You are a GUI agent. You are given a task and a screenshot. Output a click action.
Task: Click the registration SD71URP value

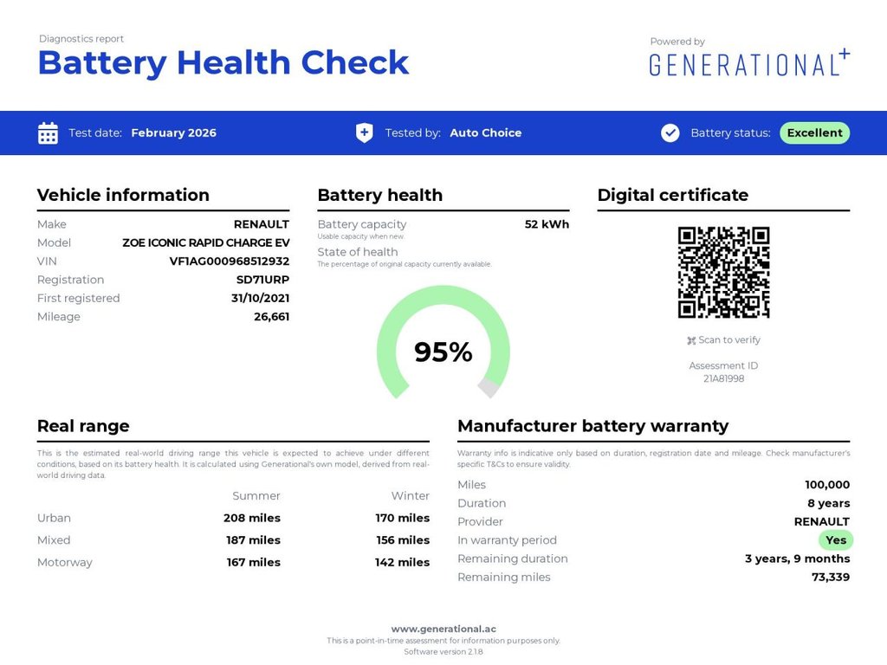(262, 280)
